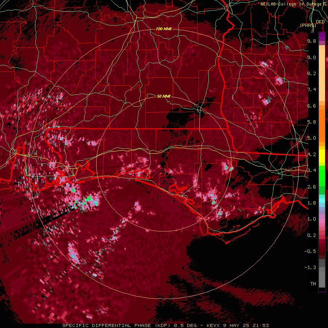Image resolution: width=328 pixels, height=328 pixels.
Task: Click the TH threshold label on scale
Action: tap(313, 284)
